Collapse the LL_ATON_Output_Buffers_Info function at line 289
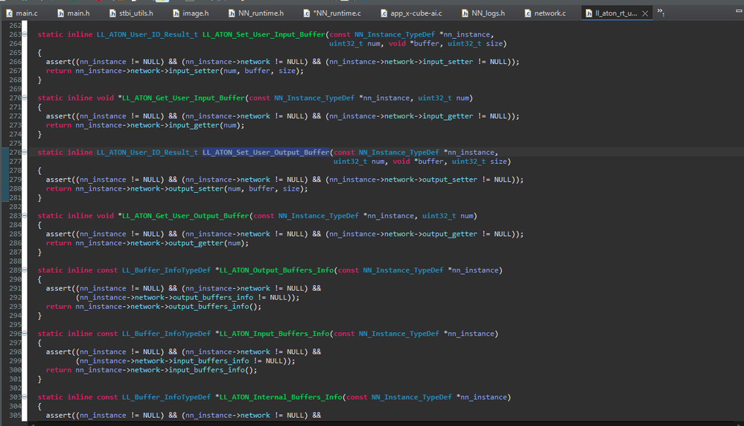Image resolution: width=744 pixels, height=426 pixels. (25, 270)
